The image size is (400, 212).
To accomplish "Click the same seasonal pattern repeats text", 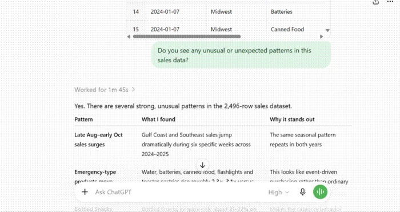I will 302,139.
